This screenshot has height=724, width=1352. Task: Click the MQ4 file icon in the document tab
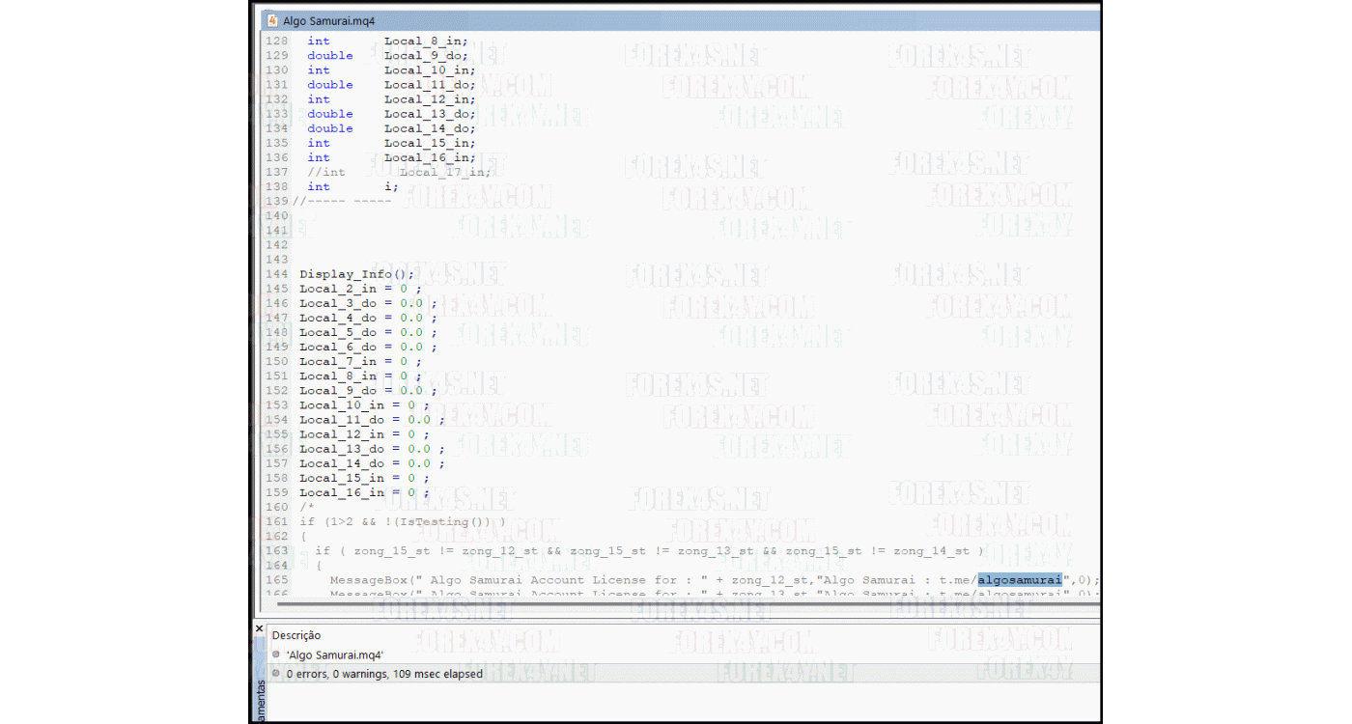272,20
